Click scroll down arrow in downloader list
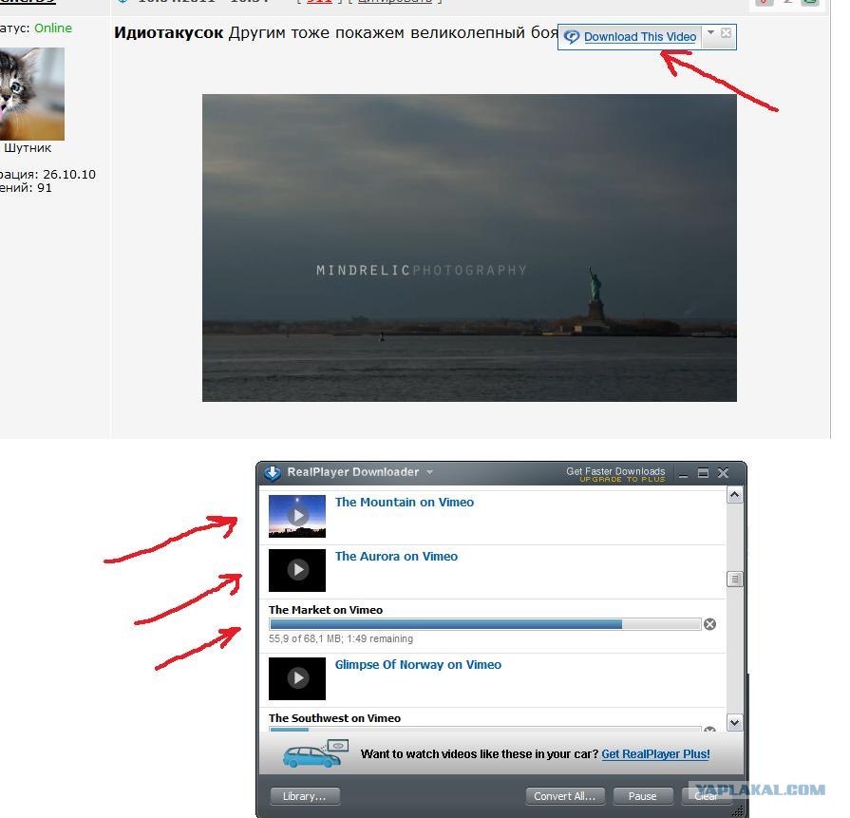 point(734,723)
